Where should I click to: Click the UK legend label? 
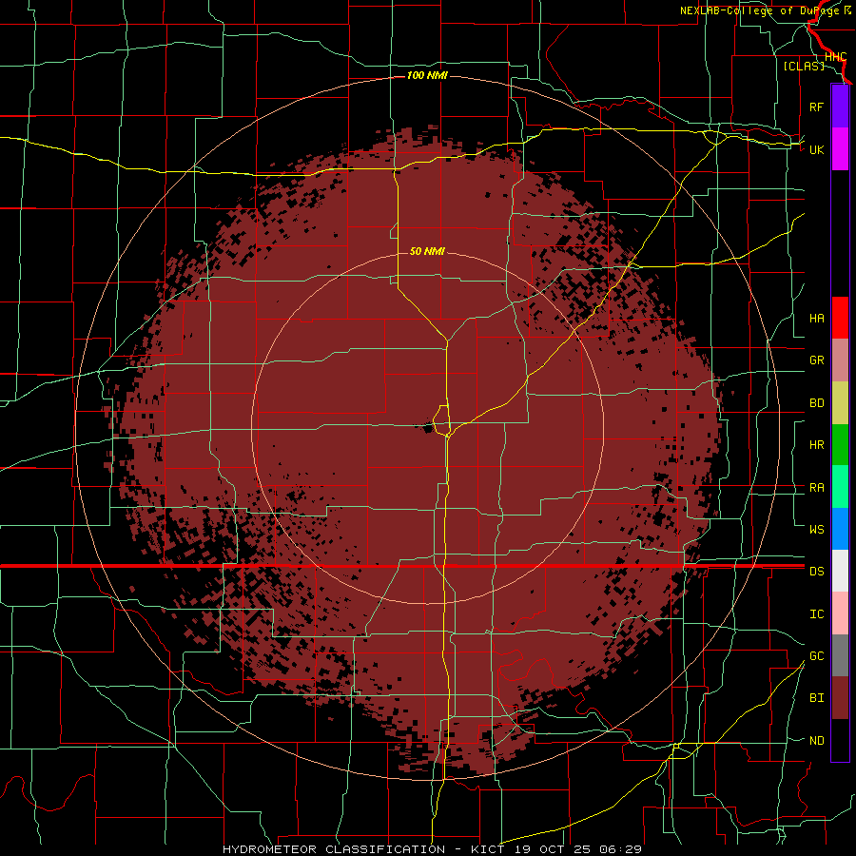816,149
